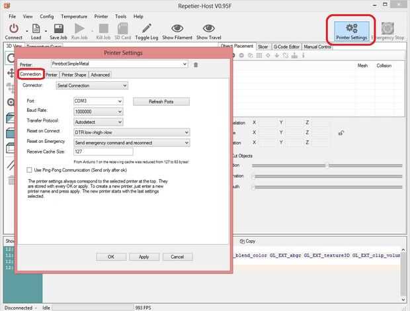The height and width of the screenshot is (311, 410).
Task: Switch to the Printer Shape tab
Action: [x=74, y=75]
